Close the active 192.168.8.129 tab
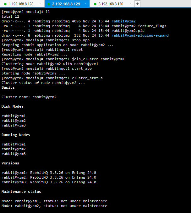Image resolution: width=191 pixels, height=213 pixels. click(x=85, y=4)
